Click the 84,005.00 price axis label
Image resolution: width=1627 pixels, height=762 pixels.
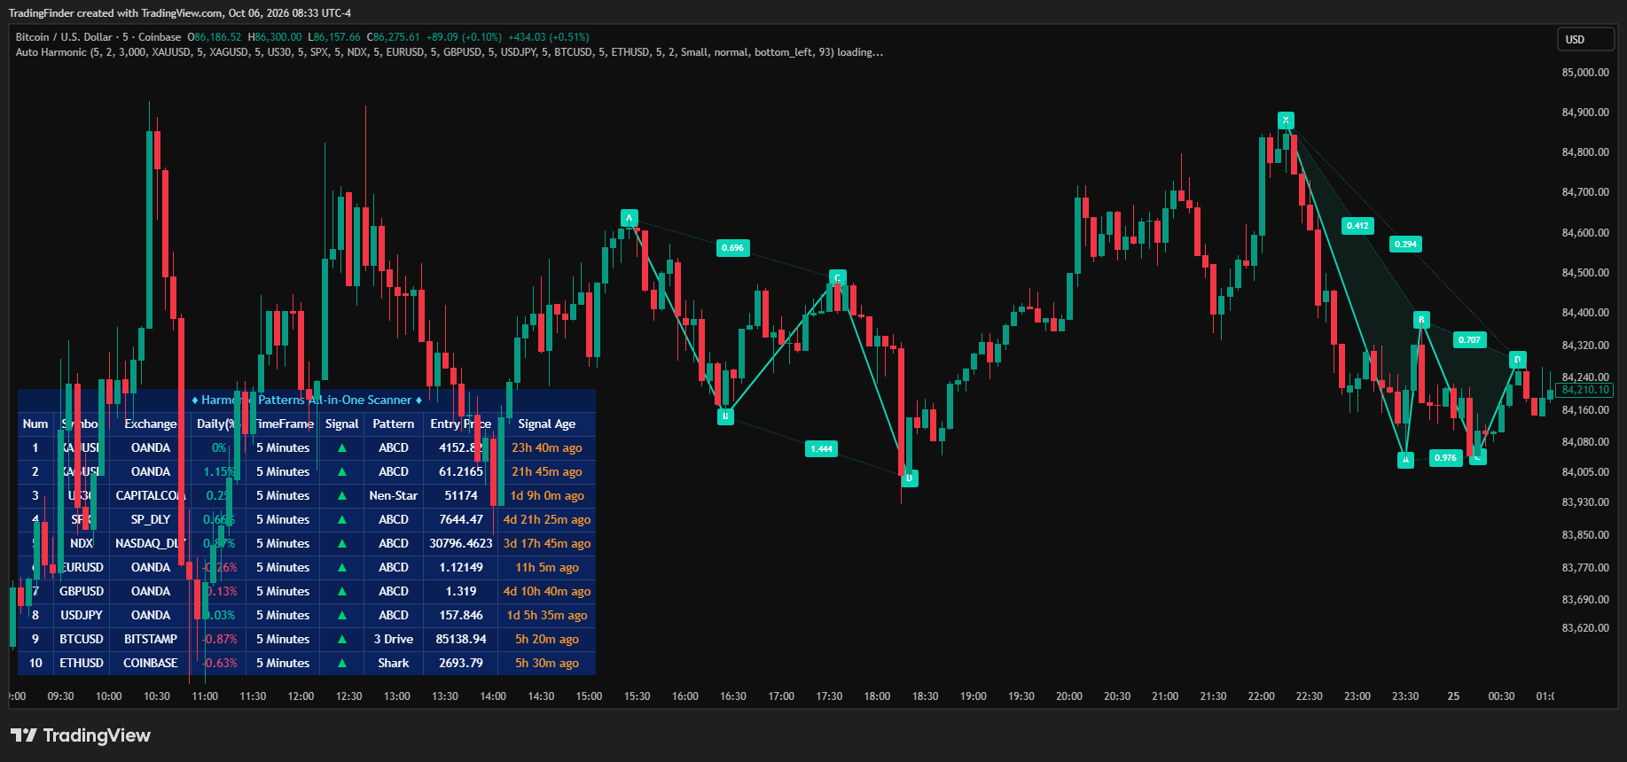pos(1585,472)
